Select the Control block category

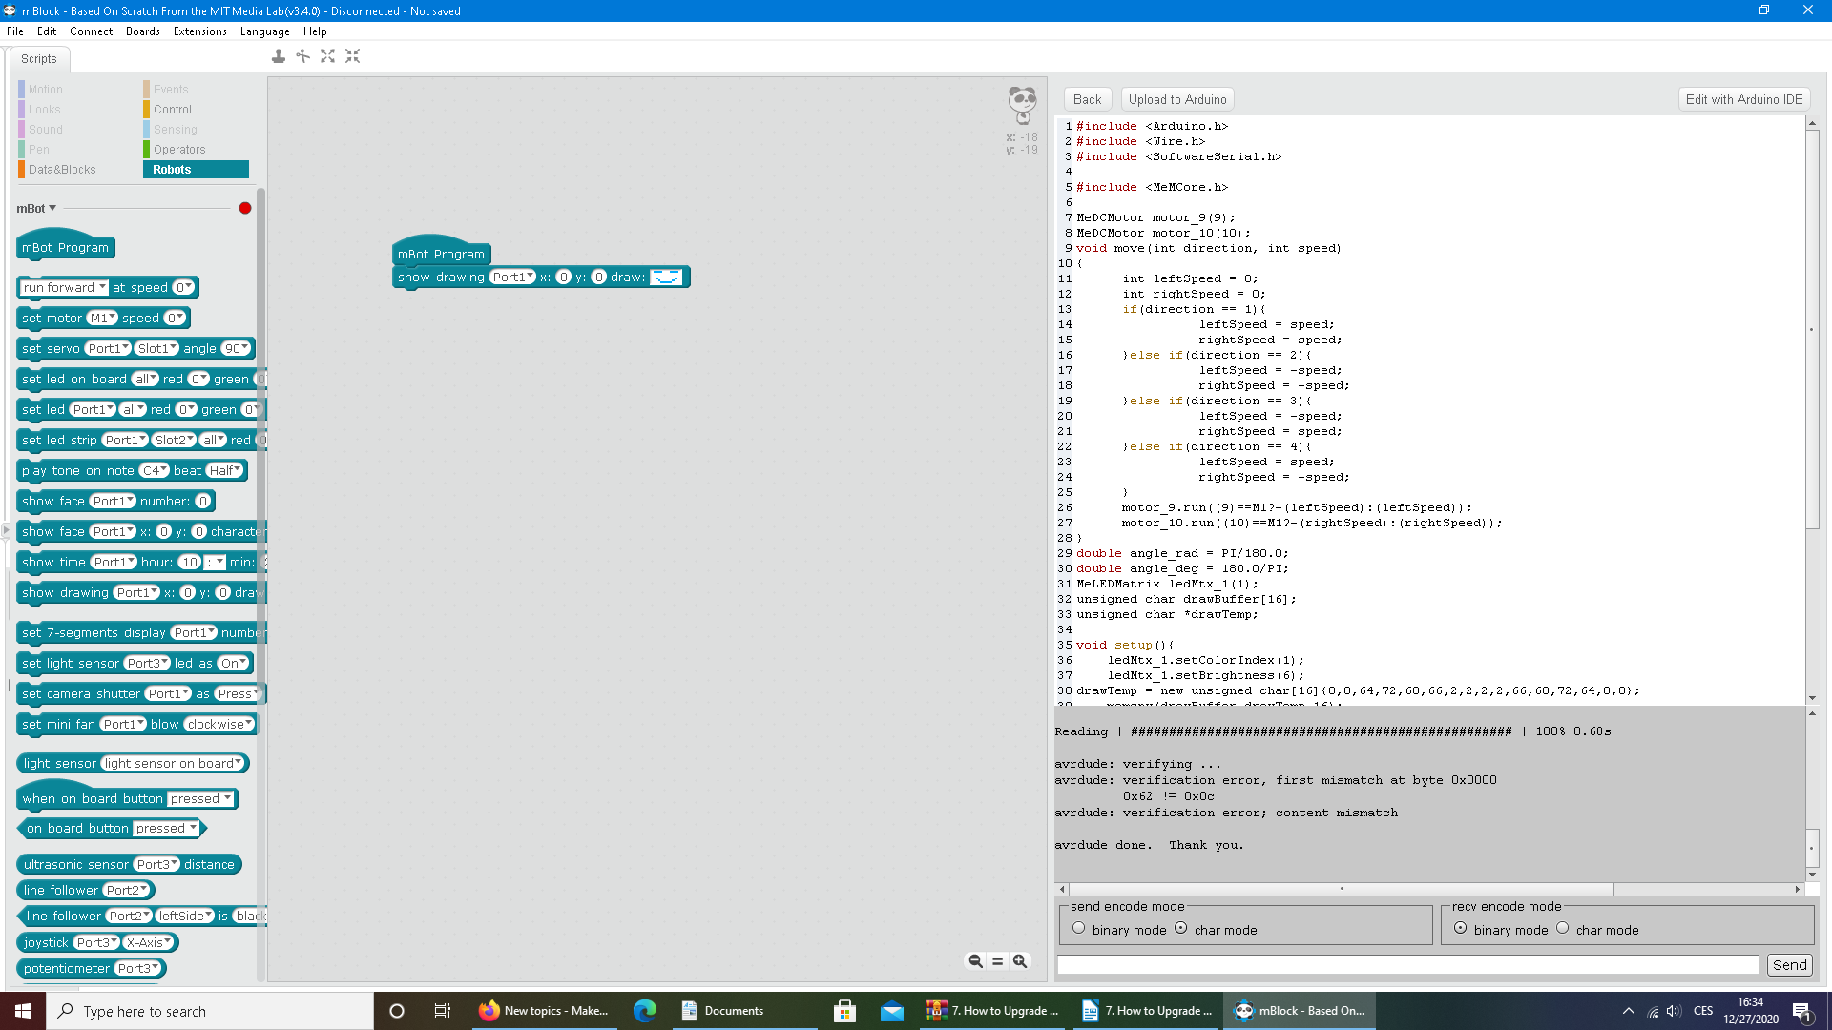173,110
